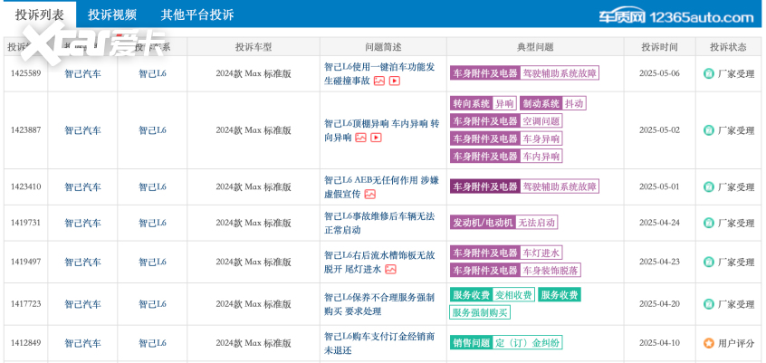Select complaint number 1417723

click(x=26, y=304)
